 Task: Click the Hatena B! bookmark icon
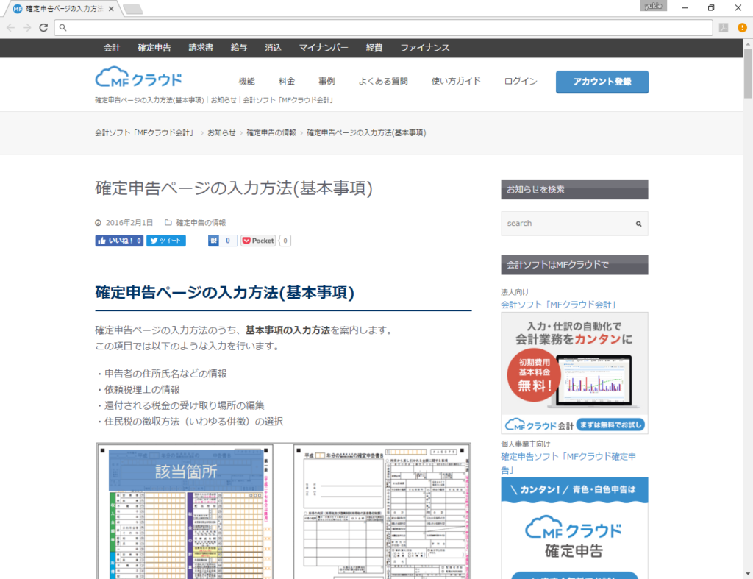(x=214, y=241)
